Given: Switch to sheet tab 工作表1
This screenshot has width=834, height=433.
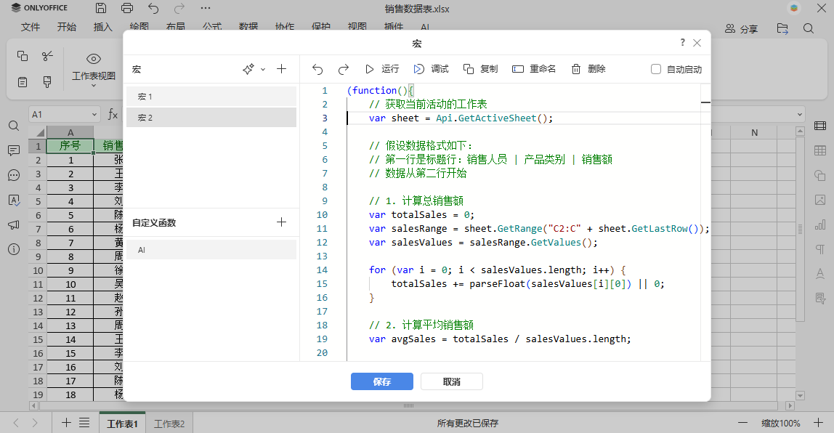Looking at the screenshot, I should coord(122,424).
